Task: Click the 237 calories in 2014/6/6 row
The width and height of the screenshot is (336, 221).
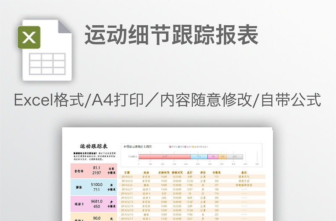Action: 216,185
